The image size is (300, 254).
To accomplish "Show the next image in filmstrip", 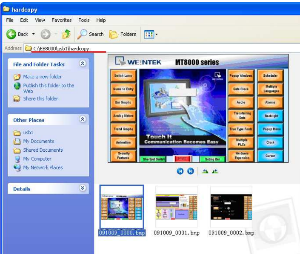I will click(x=190, y=171).
